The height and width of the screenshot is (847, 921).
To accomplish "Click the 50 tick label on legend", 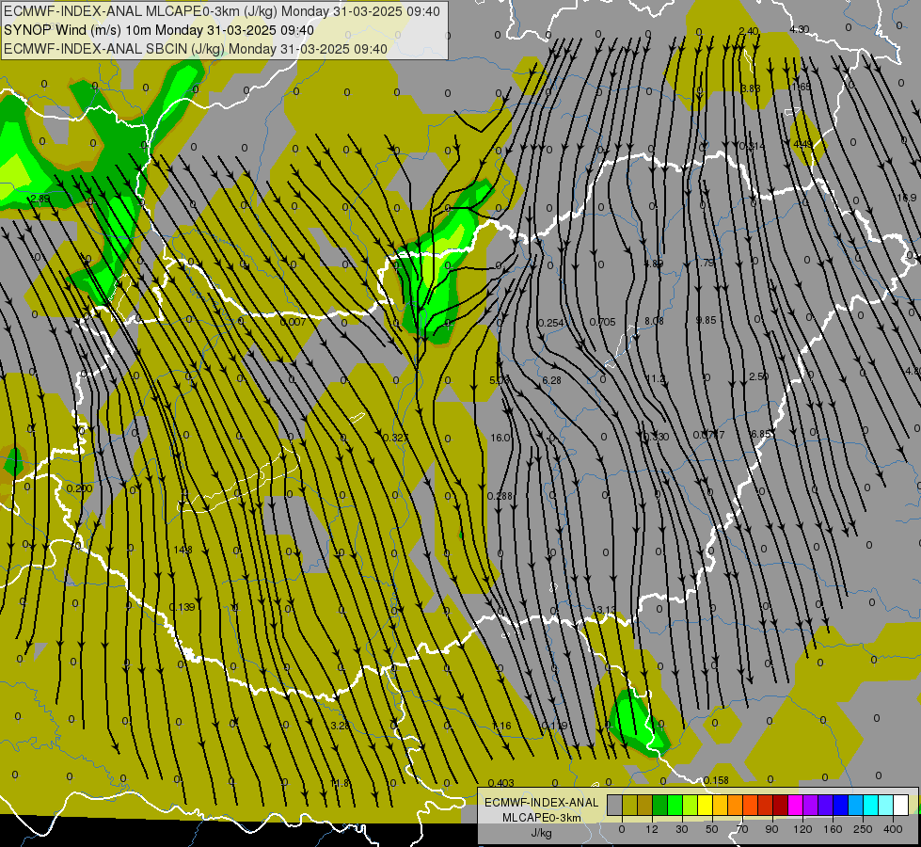I will 711,829.
